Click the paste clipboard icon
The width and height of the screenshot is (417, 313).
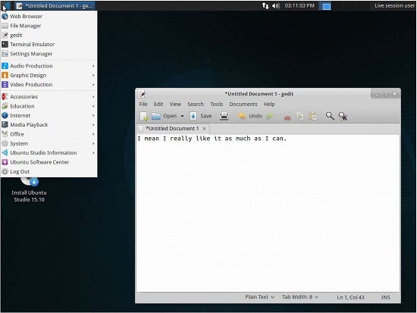click(x=312, y=116)
